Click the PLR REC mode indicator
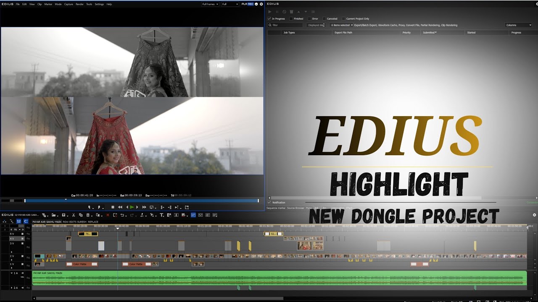 (248, 4)
